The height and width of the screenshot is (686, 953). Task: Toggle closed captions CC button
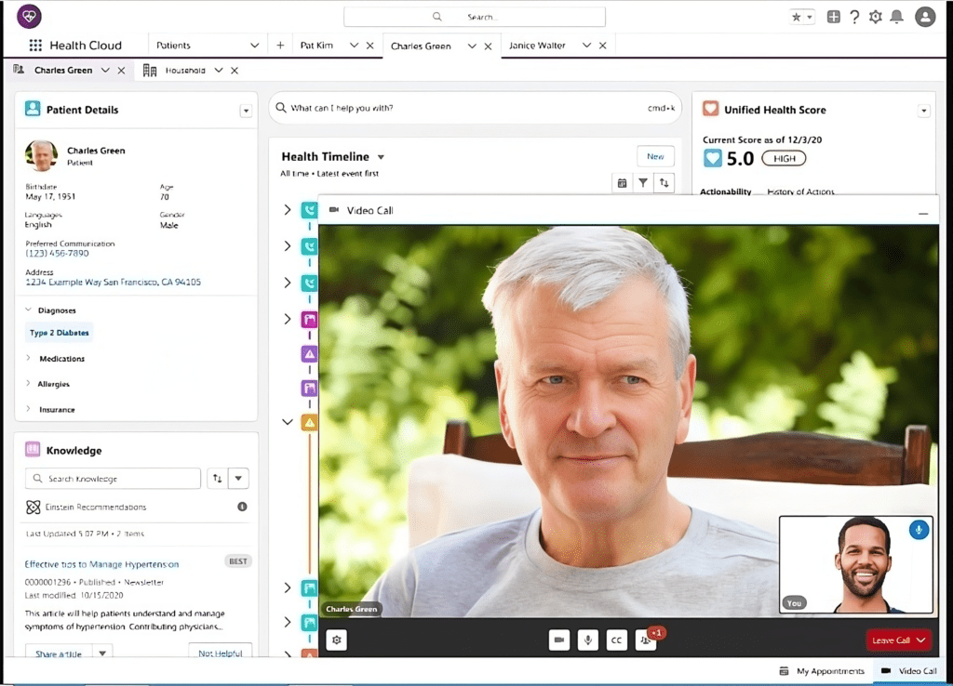click(615, 640)
